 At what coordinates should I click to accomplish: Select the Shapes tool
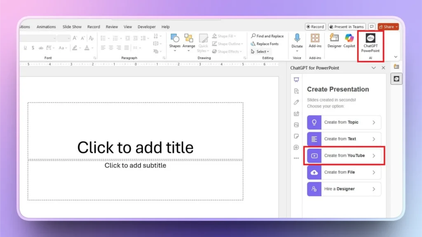(175, 41)
